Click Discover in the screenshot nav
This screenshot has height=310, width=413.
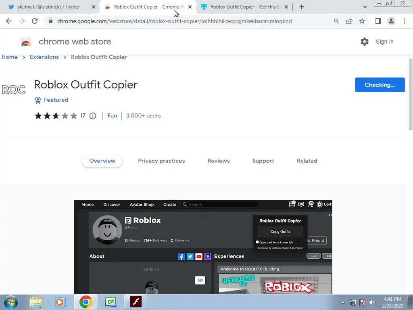coord(112,204)
